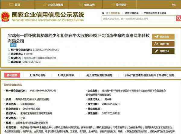This screenshot has height=134, width=181.
Task: Click the 企业名称 value in license table
Action: point(126,92)
